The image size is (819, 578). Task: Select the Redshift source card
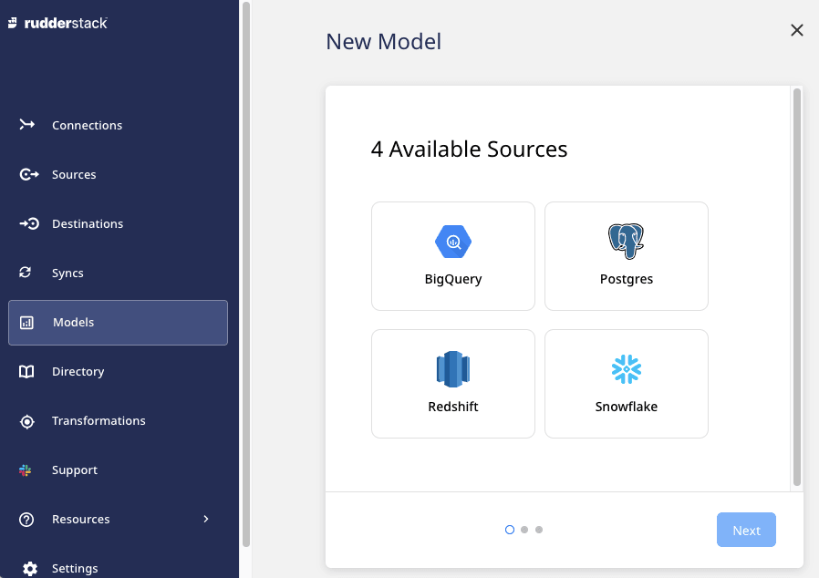coord(452,384)
